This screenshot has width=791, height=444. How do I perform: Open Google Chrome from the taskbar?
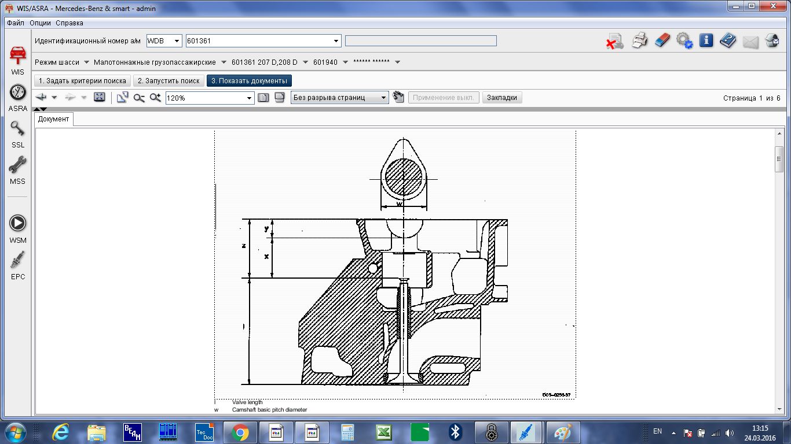coord(240,432)
